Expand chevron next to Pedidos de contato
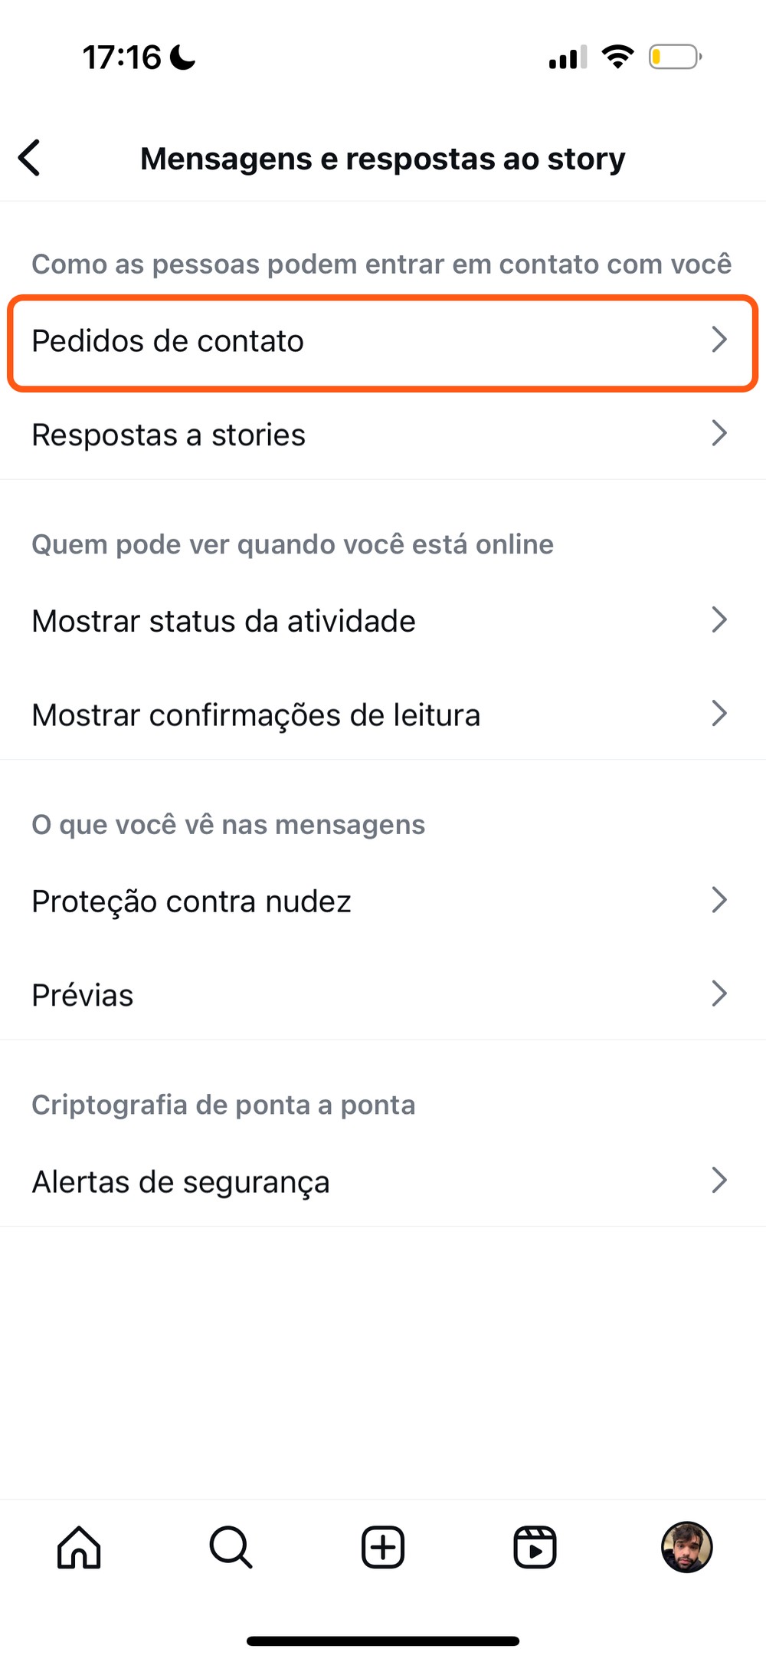This screenshot has width=766, height=1662. pyautogui.click(x=719, y=340)
